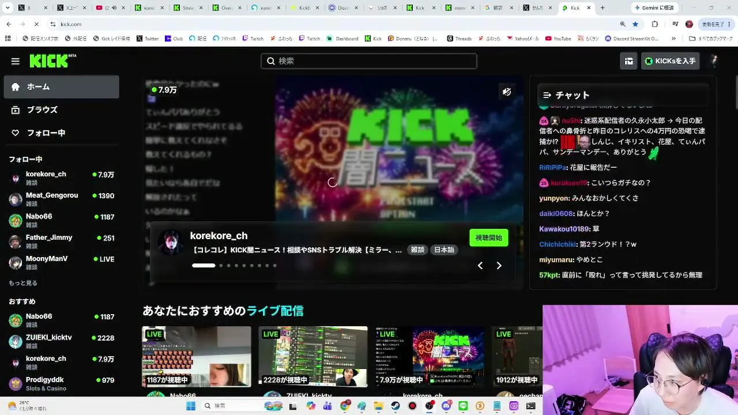Open the Kick shop icon beside KICKs button

click(629, 61)
